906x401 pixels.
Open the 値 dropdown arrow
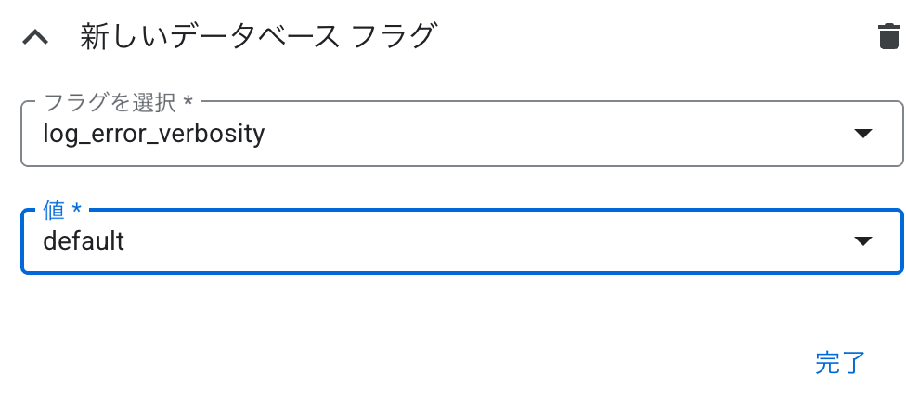(x=862, y=241)
